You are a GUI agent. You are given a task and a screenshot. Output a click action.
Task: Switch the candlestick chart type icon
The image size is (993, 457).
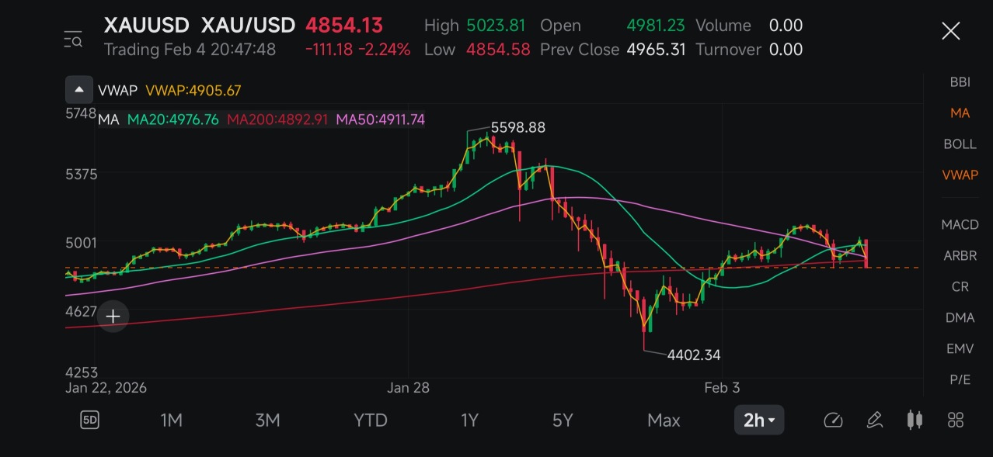tap(915, 421)
